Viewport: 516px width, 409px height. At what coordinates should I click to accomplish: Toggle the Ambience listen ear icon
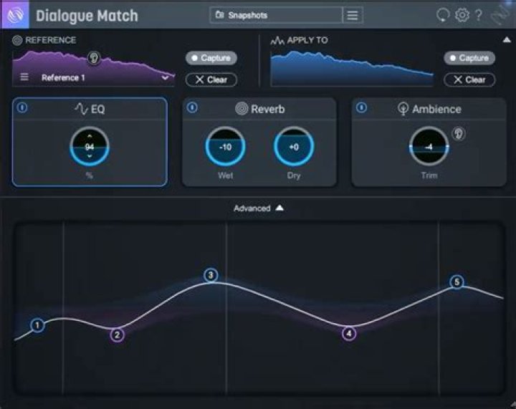coord(459,134)
